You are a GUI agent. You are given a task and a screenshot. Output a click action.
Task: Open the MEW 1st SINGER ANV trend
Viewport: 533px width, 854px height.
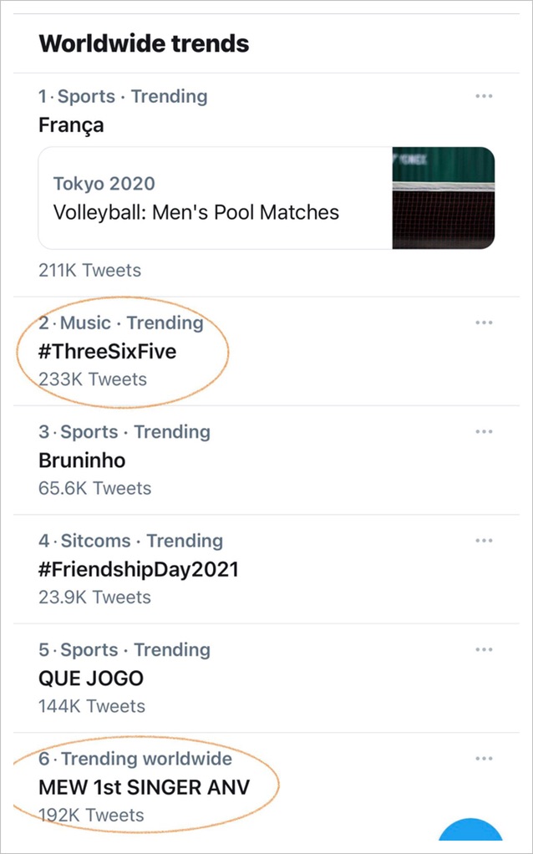point(145,787)
